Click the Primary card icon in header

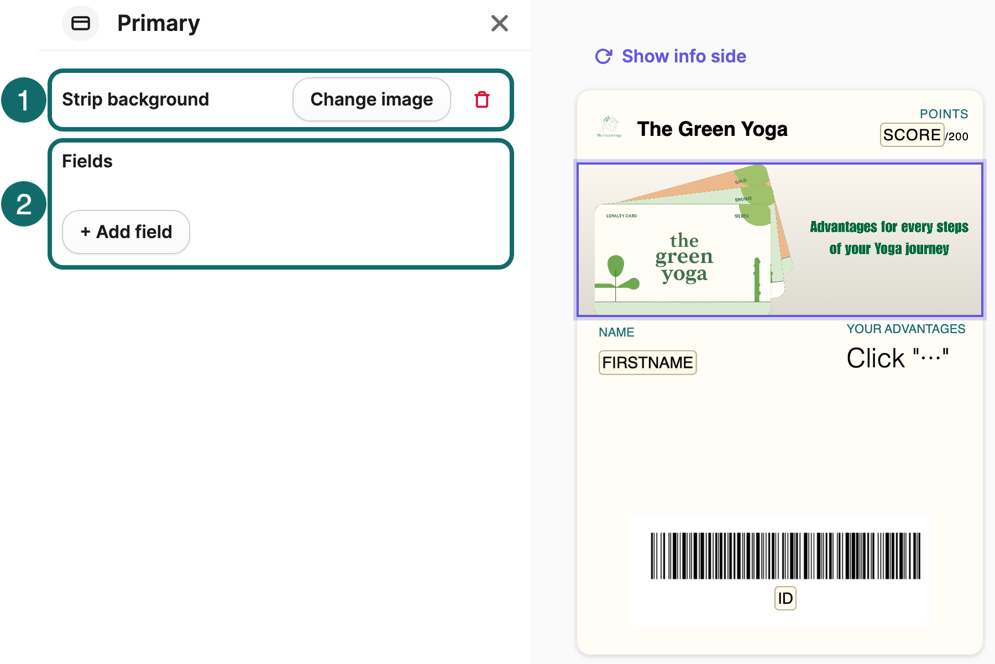pyautogui.click(x=81, y=23)
